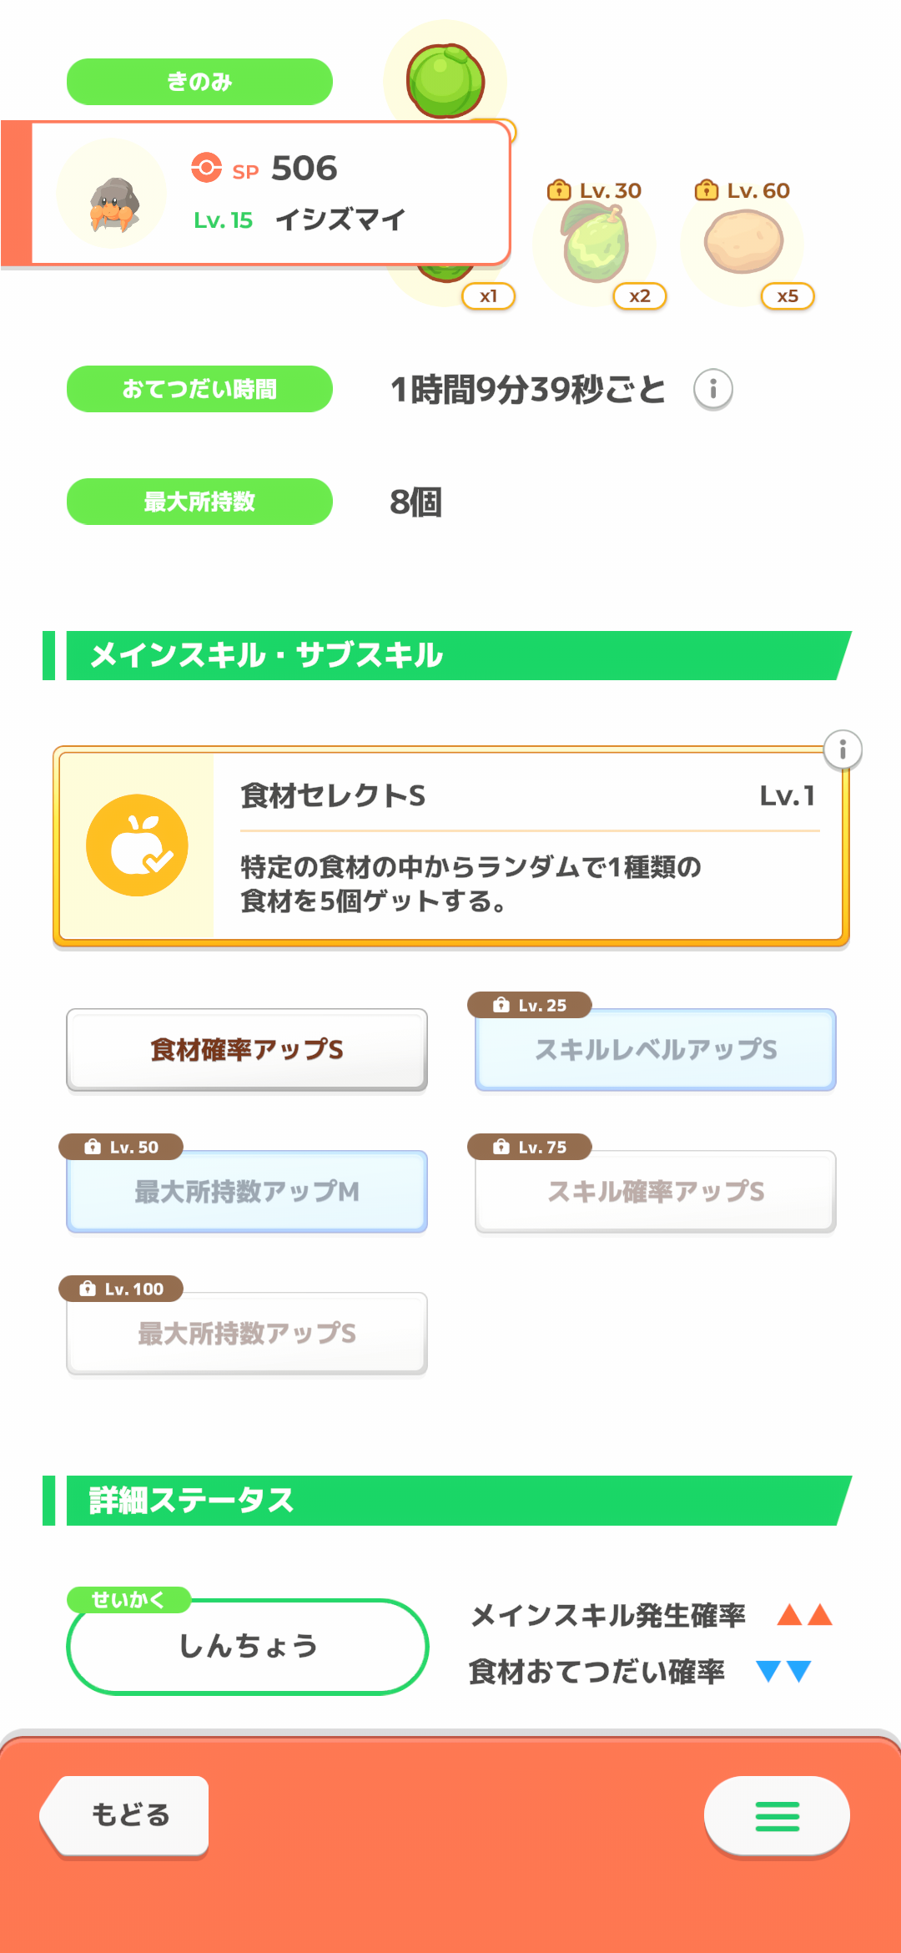
Task: Tap the info icon beside helping time
Action: [x=713, y=389]
